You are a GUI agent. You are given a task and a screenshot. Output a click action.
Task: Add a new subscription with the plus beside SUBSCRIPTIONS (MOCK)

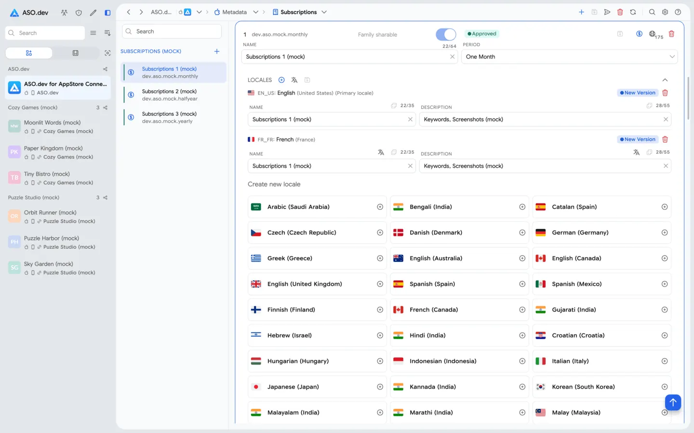click(x=217, y=51)
